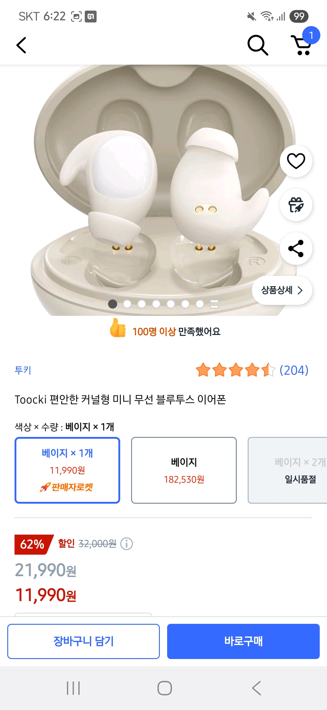Select the 베이지 × 1개 option
This screenshot has height=710, width=327.
point(67,470)
